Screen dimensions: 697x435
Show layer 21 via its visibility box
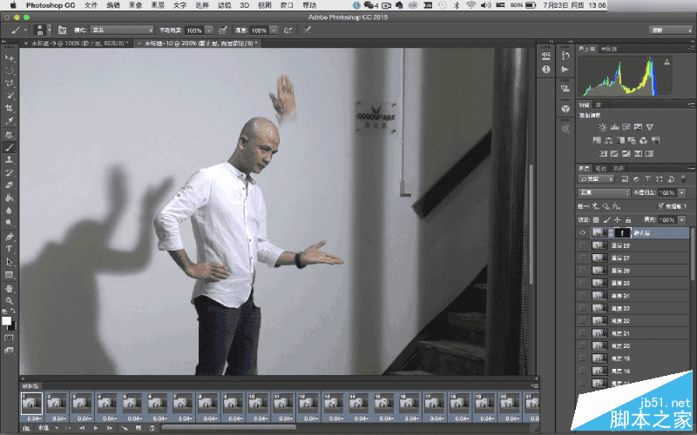583,333
